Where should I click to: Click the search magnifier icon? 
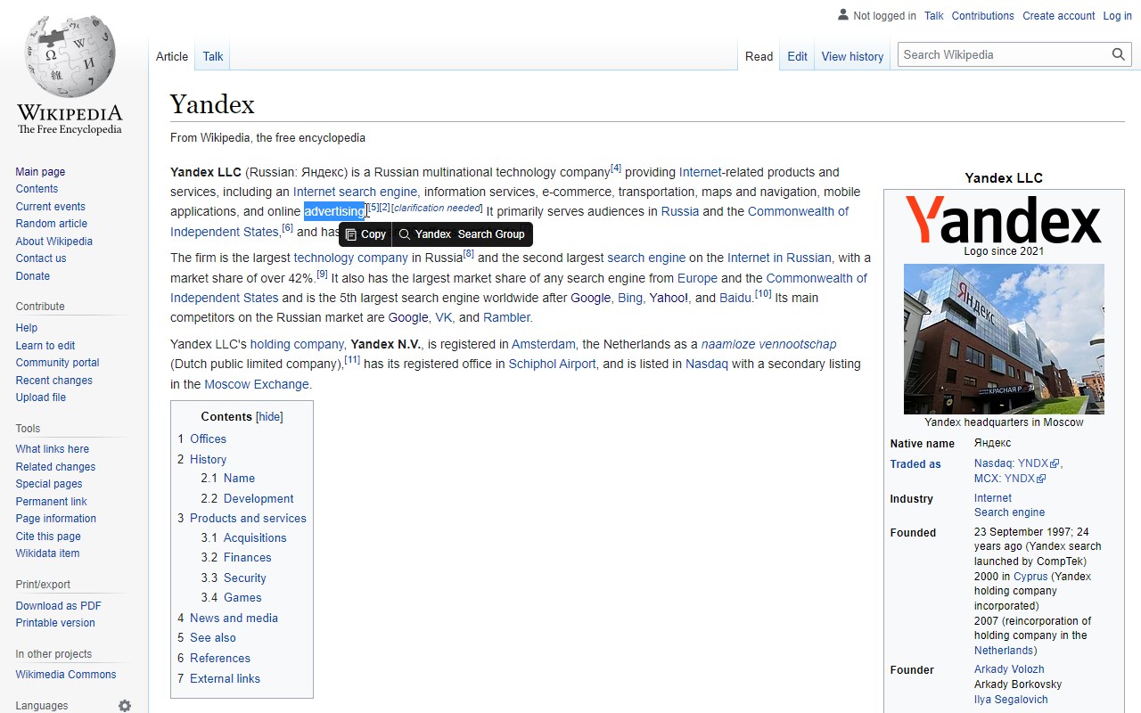[1119, 54]
